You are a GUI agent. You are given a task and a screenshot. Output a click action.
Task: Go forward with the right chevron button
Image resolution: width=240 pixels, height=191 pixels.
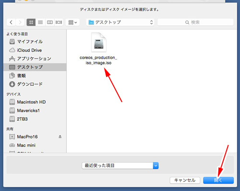20,22
